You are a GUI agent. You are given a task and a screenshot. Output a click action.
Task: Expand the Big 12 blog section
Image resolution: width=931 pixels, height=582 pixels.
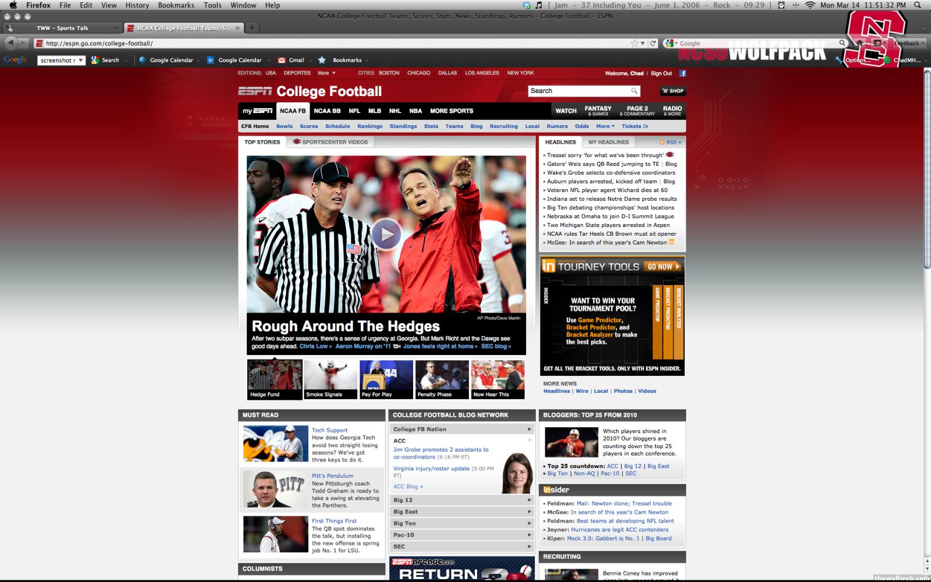point(461,500)
